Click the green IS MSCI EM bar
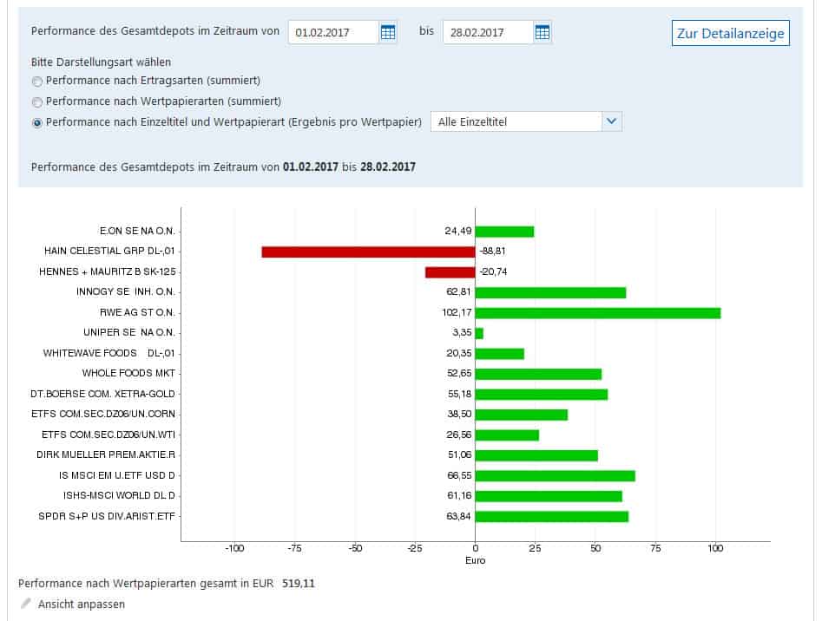 556,476
